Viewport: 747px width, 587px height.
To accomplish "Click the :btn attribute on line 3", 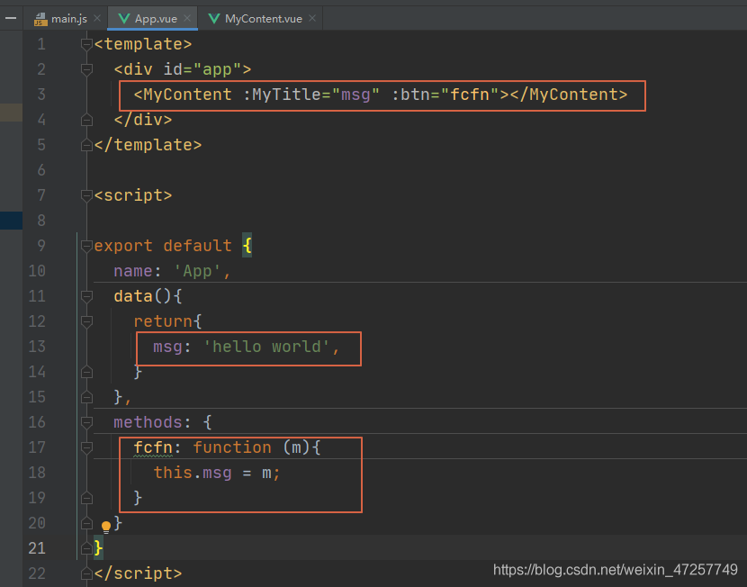I will [x=410, y=95].
